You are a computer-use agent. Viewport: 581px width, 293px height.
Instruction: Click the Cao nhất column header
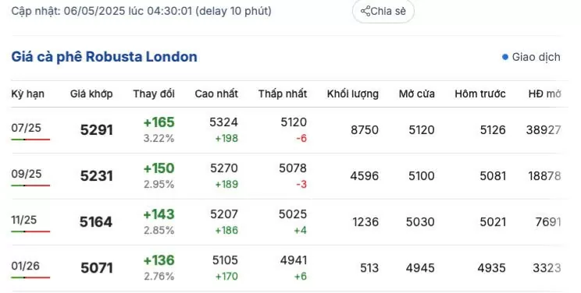(x=216, y=94)
